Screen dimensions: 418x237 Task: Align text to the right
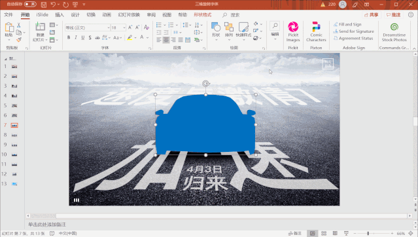click(173, 40)
